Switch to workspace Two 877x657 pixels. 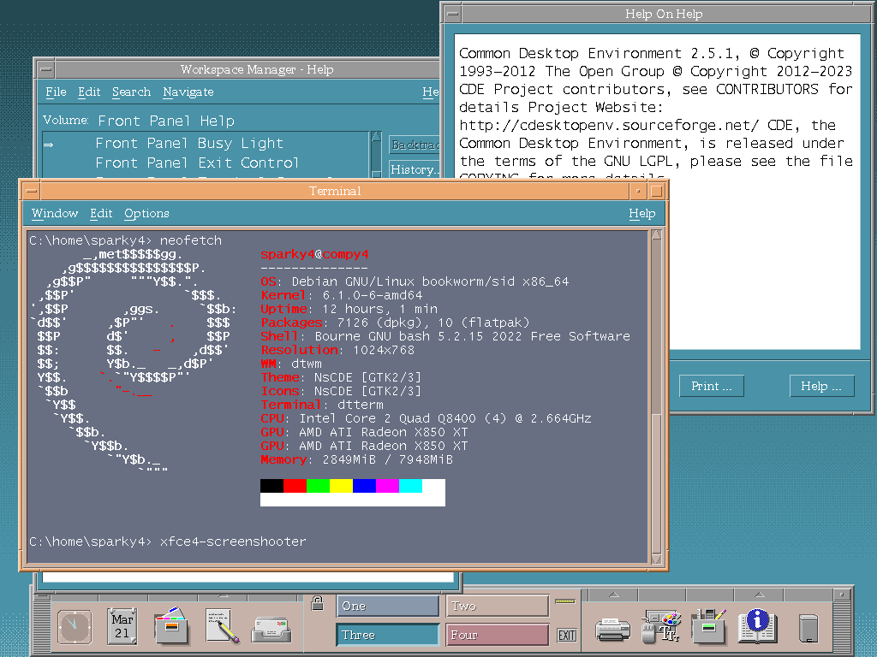pyautogui.click(x=498, y=606)
